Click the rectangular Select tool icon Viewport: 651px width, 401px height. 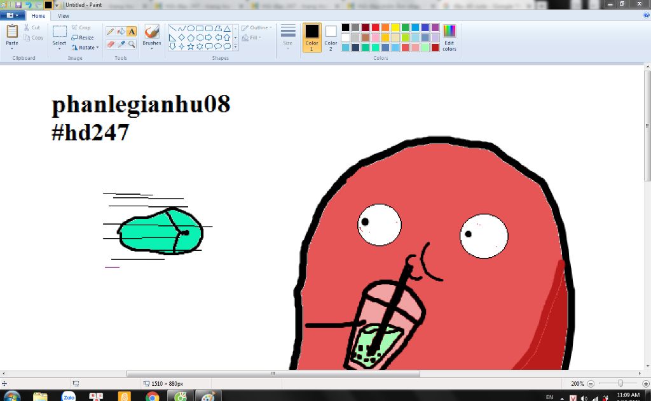click(x=59, y=32)
